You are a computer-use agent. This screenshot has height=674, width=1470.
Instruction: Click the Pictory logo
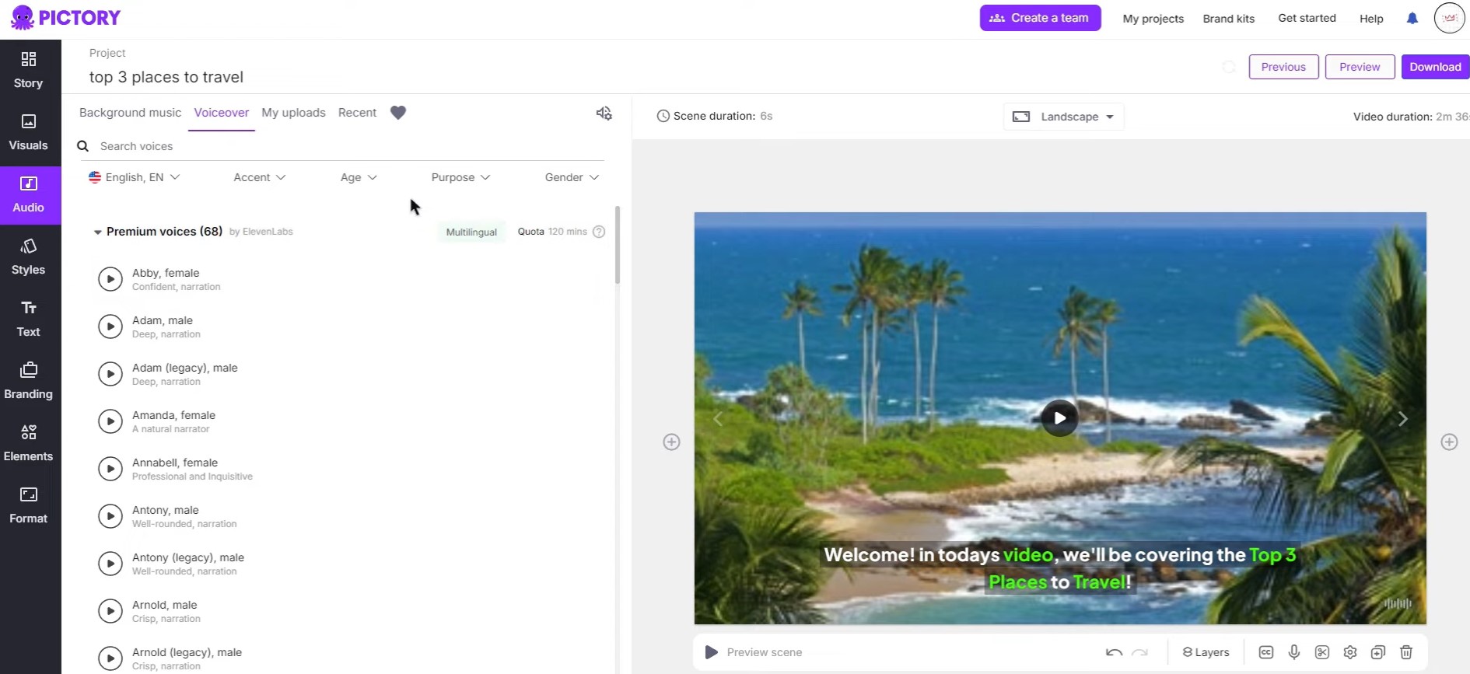tap(66, 17)
